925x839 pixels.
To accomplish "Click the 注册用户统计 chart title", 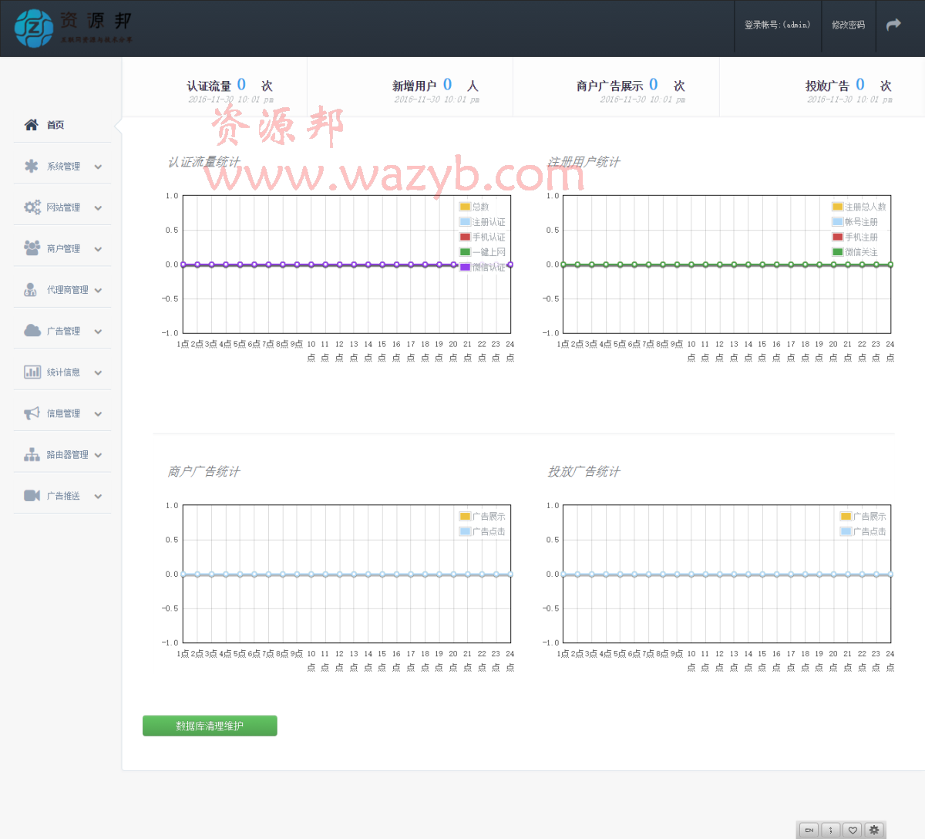I will [x=584, y=162].
